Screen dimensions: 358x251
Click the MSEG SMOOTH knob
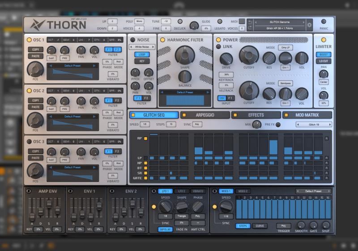click(301, 225)
